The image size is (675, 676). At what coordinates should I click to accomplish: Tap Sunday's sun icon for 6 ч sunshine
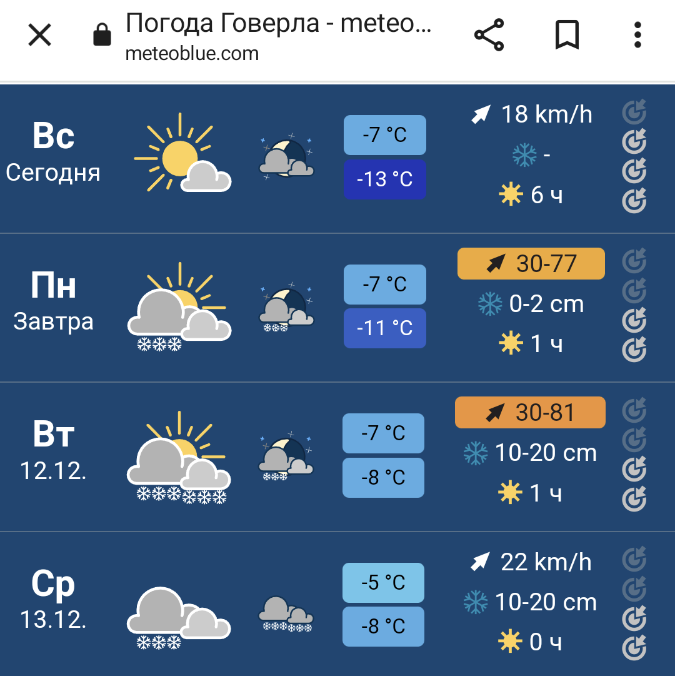point(511,196)
